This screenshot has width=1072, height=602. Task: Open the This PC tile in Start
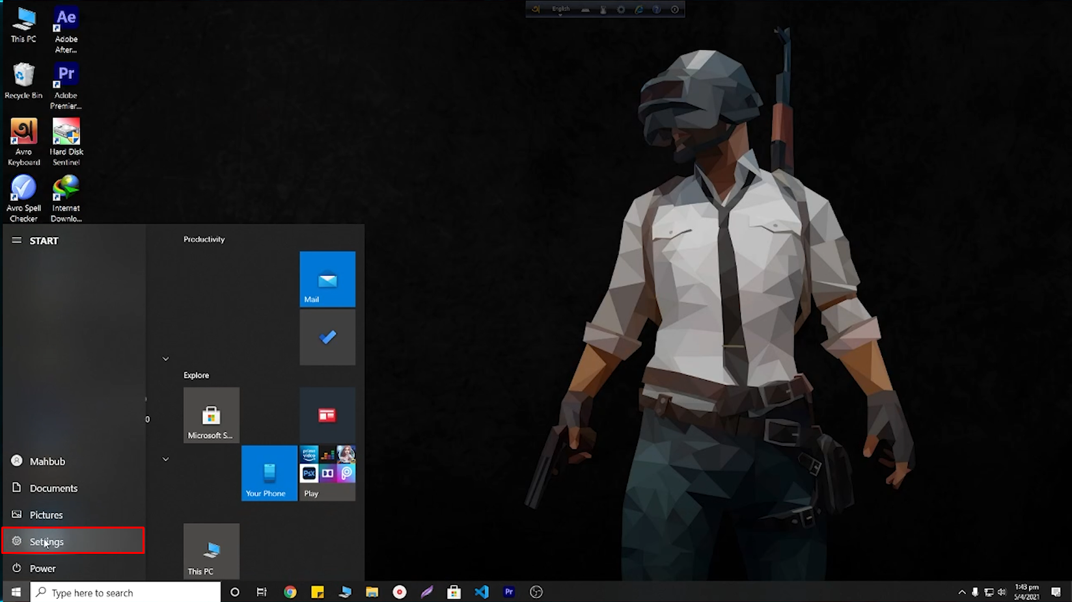[x=212, y=551]
